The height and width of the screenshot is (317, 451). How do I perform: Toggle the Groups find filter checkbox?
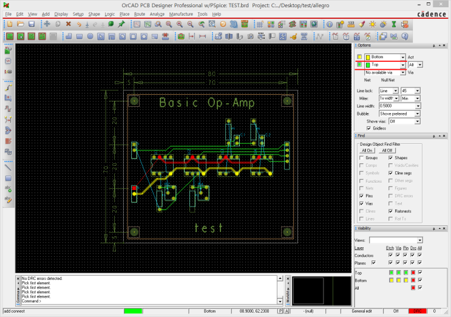362,158
